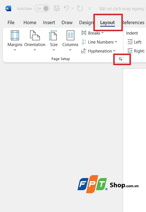Expand the Columns dropdown chevron
The width and height of the screenshot is (146, 212).
pos(70,50)
